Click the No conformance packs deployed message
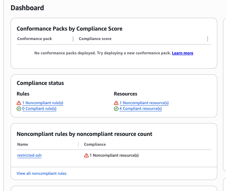The width and height of the screenshot is (226, 191). pyautogui.click(x=103, y=53)
